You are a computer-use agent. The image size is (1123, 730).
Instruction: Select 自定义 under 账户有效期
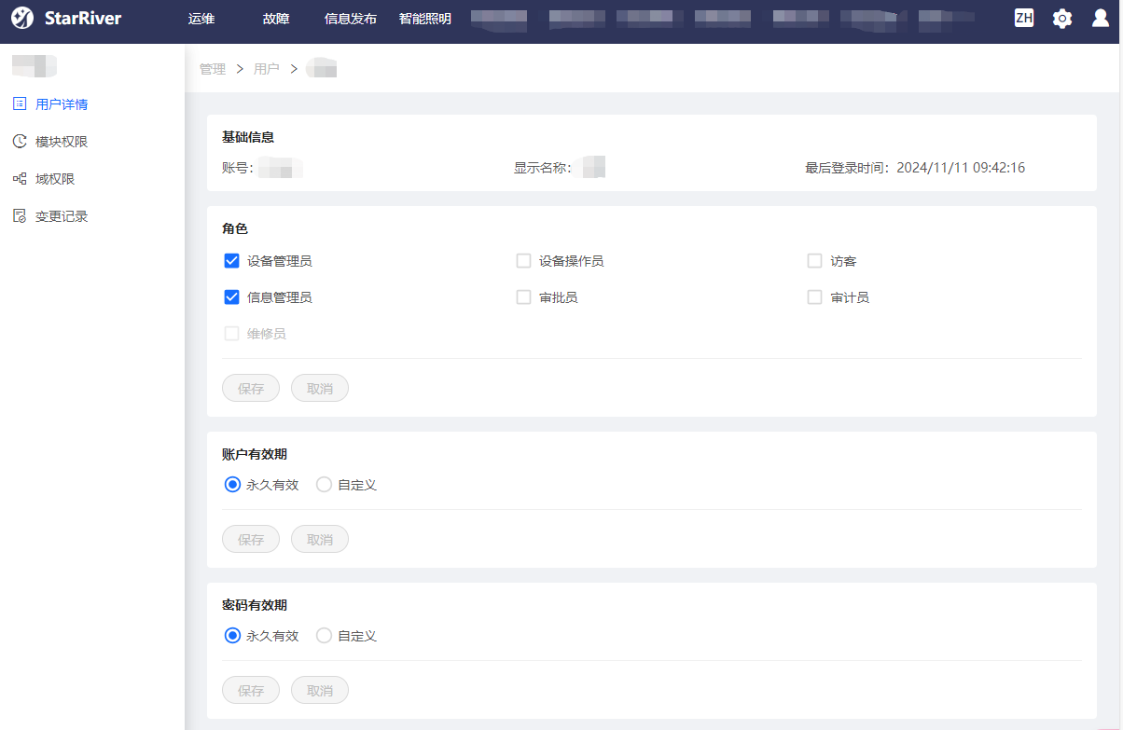(324, 485)
